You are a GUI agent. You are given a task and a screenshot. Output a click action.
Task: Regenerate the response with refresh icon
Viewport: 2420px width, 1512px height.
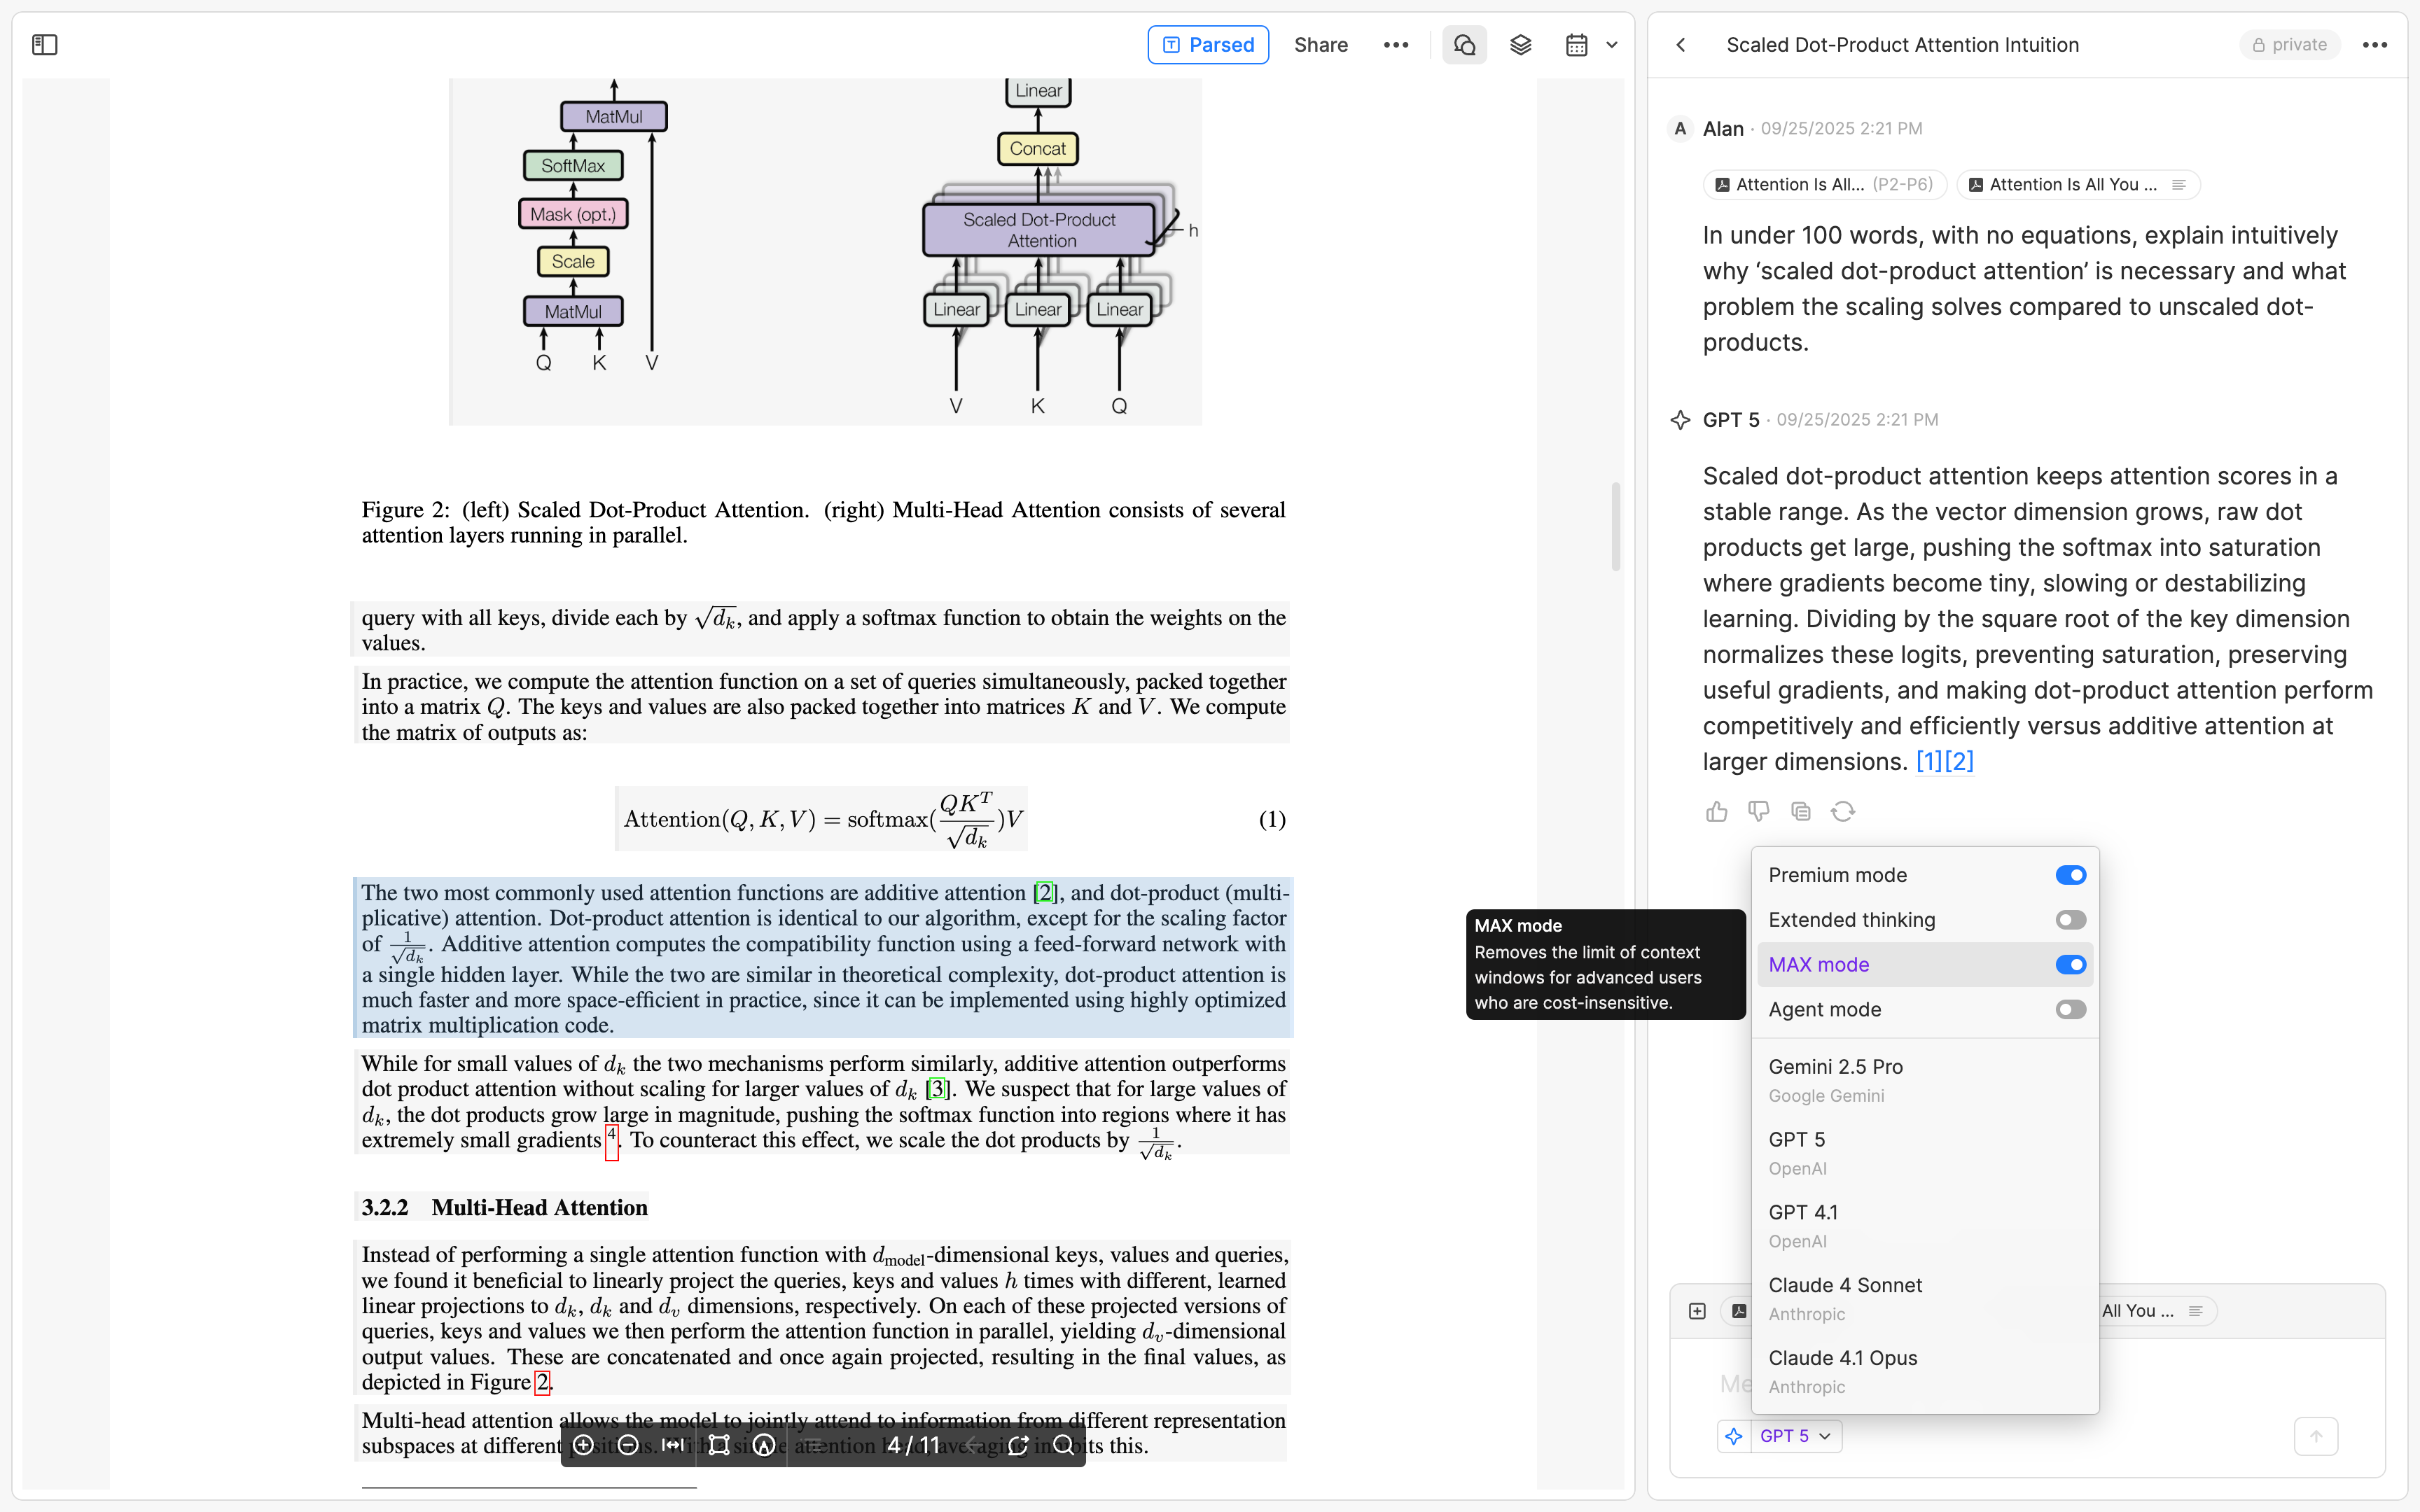(1842, 811)
